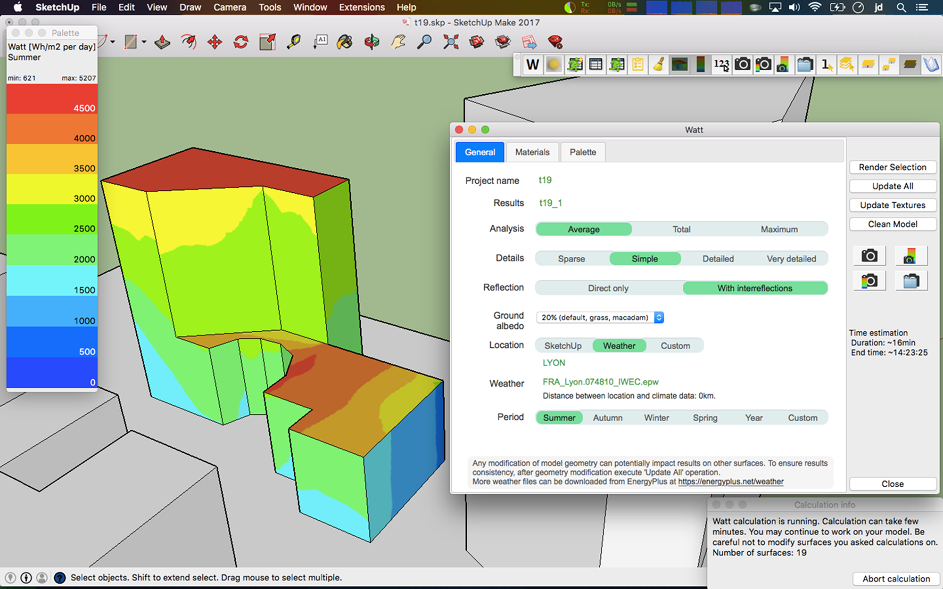This screenshot has height=589, width=943.
Task: Click the Zoom Extents tool
Action: pyautogui.click(x=451, y=42)
